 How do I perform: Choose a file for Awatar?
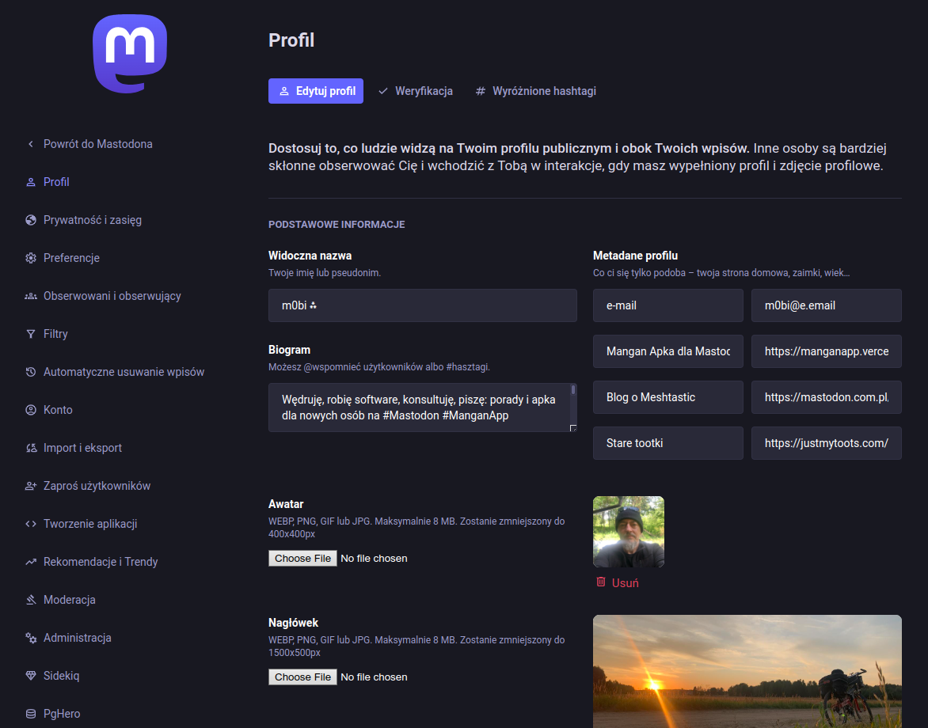coord(302,559)
